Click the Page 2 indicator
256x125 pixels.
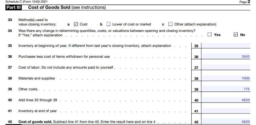click(x=245, y=2)
